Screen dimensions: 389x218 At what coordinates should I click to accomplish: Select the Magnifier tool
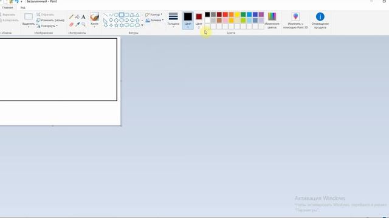pos(83,24)
